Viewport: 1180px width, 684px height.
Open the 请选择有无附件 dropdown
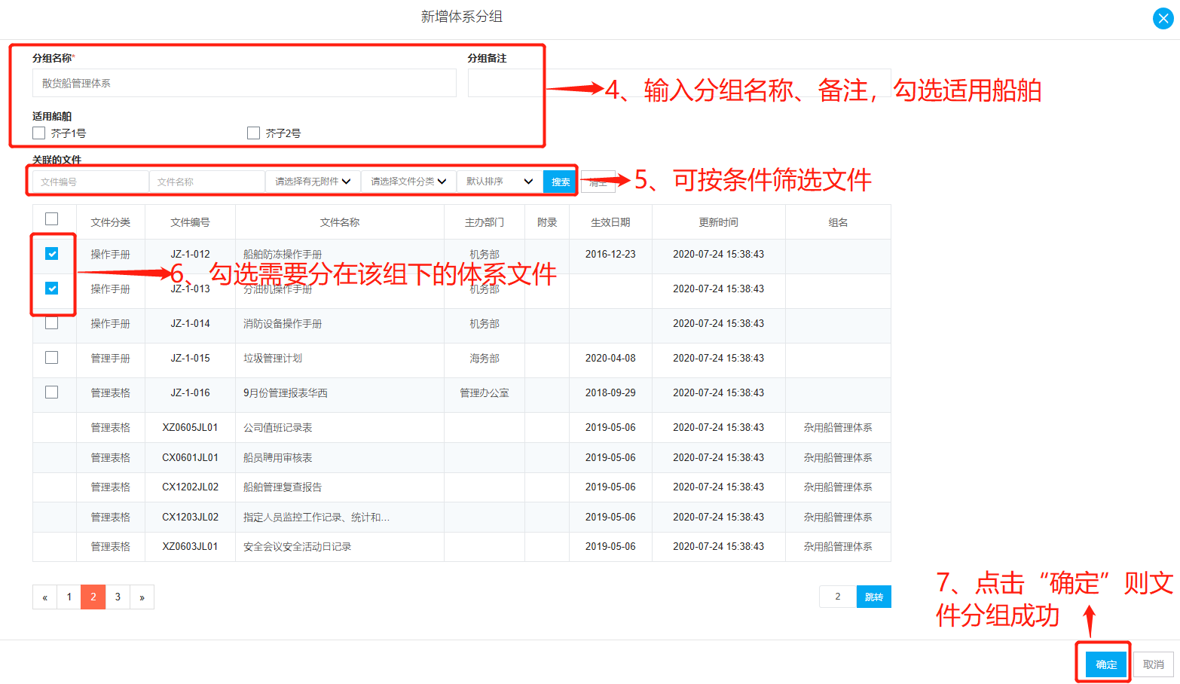click(x=313, y=182)
